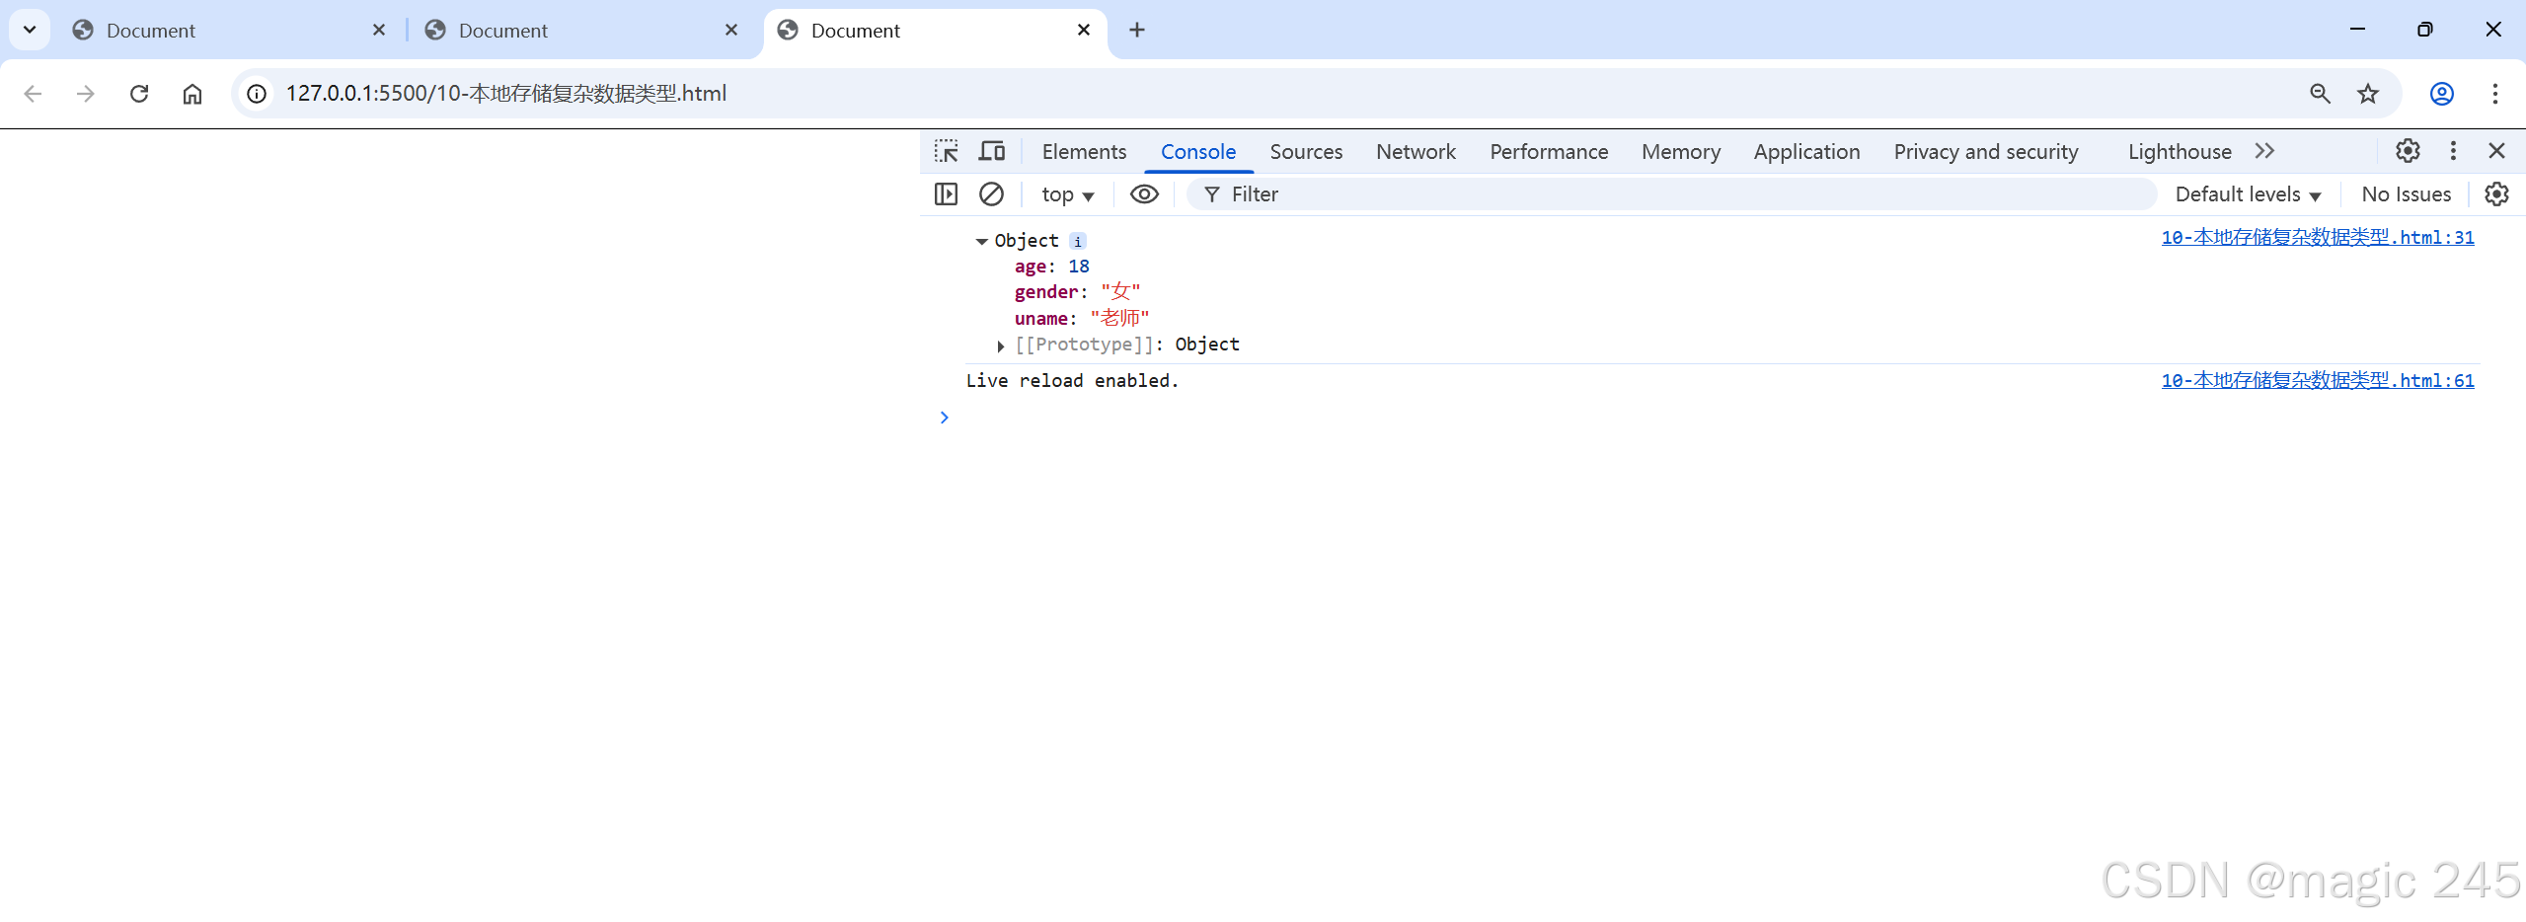Open DevTools customize three-dot menu
2526x922 pixels.
click(2453, 151)
